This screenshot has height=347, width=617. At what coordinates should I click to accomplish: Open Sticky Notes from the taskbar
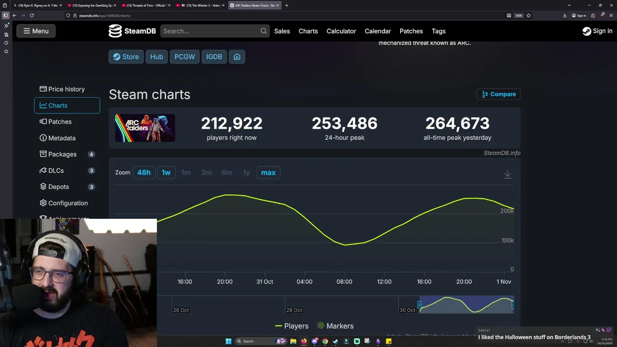(389, 341)
